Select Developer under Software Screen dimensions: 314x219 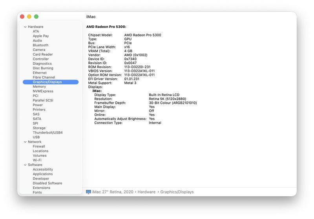[41, 179]
